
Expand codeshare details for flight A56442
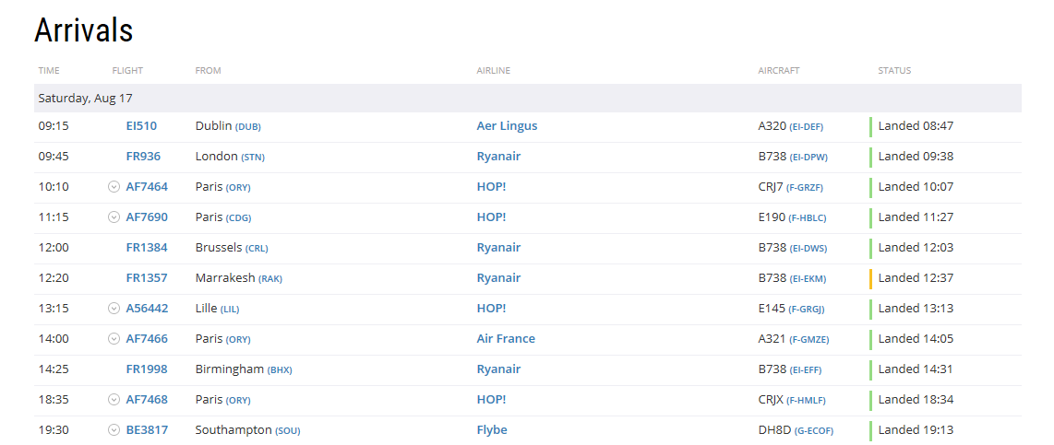coord(114,308)
